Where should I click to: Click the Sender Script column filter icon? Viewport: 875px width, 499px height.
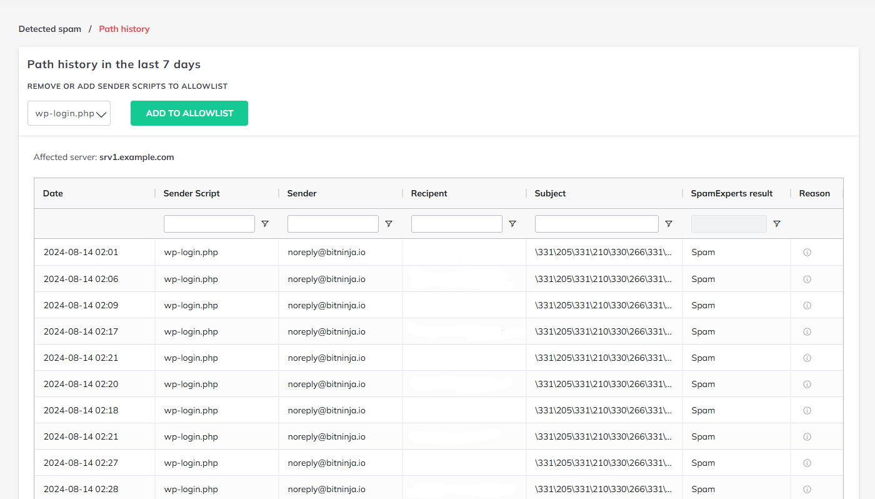(x=265, y=224)
